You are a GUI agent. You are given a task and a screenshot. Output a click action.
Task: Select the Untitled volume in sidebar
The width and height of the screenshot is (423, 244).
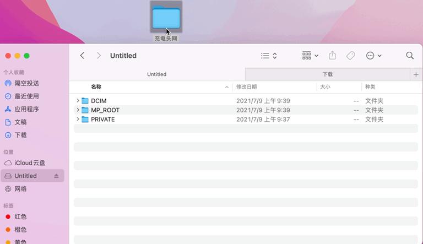(x=32, y=176)
